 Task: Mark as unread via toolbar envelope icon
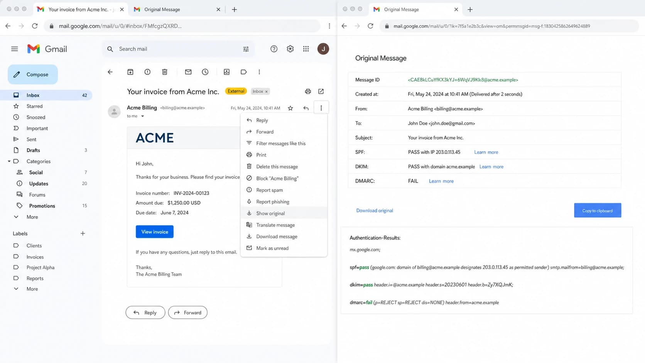pos(188,72)
